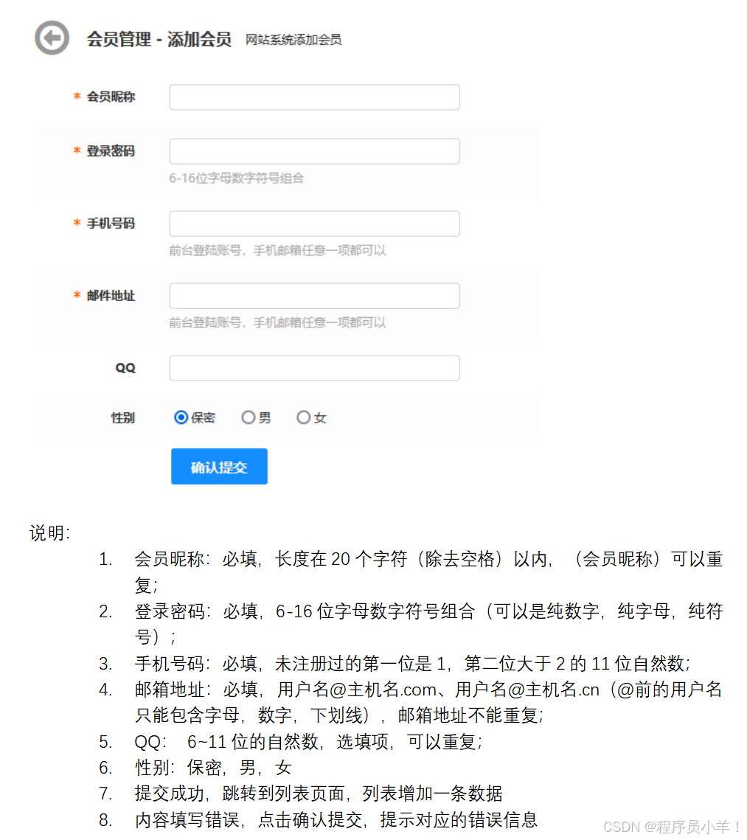Click the CSDN @程序员小羊 watermark
747x840 pixels.
tap(672, 827)
